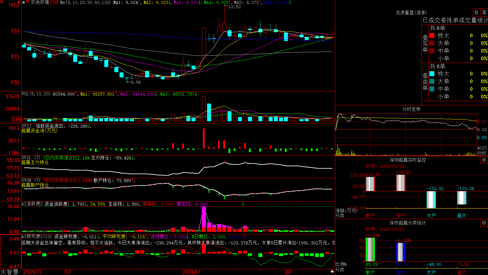Click the 散户 bar in the real-time monitor chart
Screen dimensions: 488x275
click(x=370, y=184)
